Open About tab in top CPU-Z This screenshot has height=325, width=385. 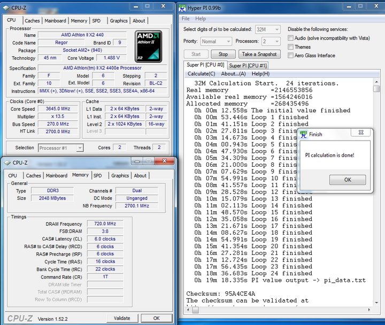click(x=138, y=21)
